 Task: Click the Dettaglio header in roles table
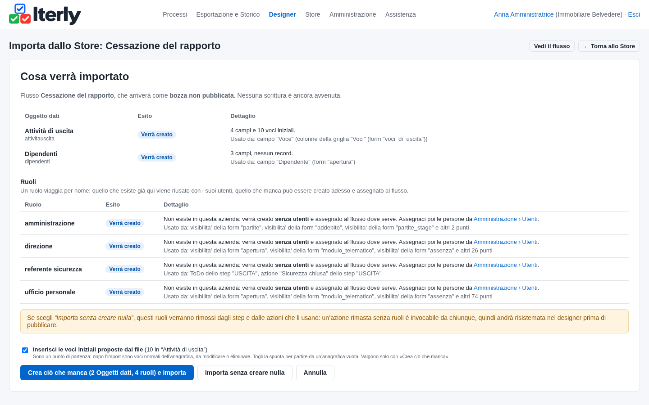tap(176, 205)
